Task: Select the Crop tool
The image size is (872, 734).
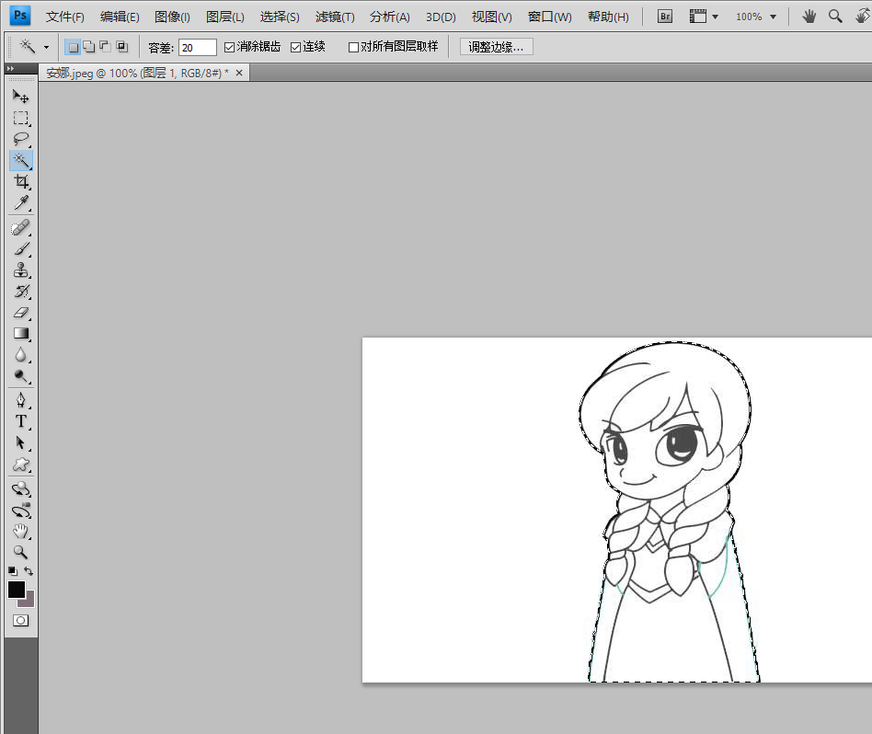Action: click(20, 181)
